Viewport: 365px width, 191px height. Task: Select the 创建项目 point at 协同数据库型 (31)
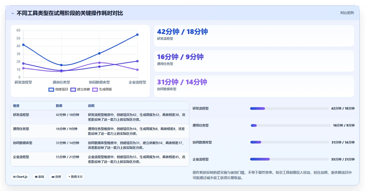pos(99,53)
